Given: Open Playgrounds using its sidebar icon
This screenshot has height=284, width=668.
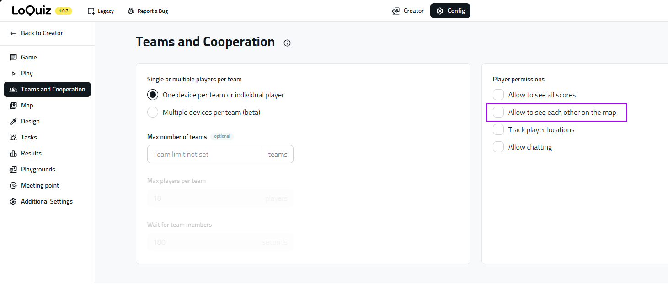Looking at the screenshot, I should pyautogui.click(x=13, y=170).
